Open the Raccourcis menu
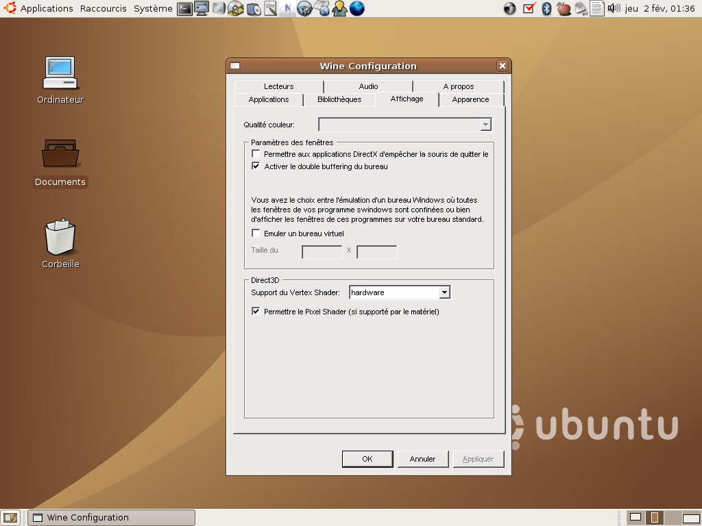 pos(104,8)
